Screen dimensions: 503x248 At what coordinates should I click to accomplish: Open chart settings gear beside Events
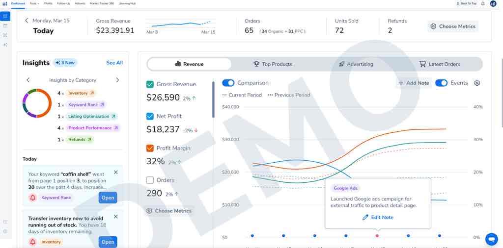click(477, 83)
